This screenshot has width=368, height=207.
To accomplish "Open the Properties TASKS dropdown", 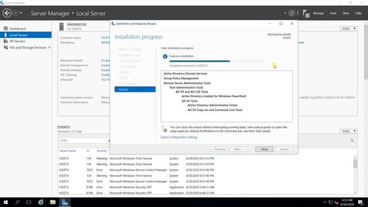I will click(x=348, y=29).
